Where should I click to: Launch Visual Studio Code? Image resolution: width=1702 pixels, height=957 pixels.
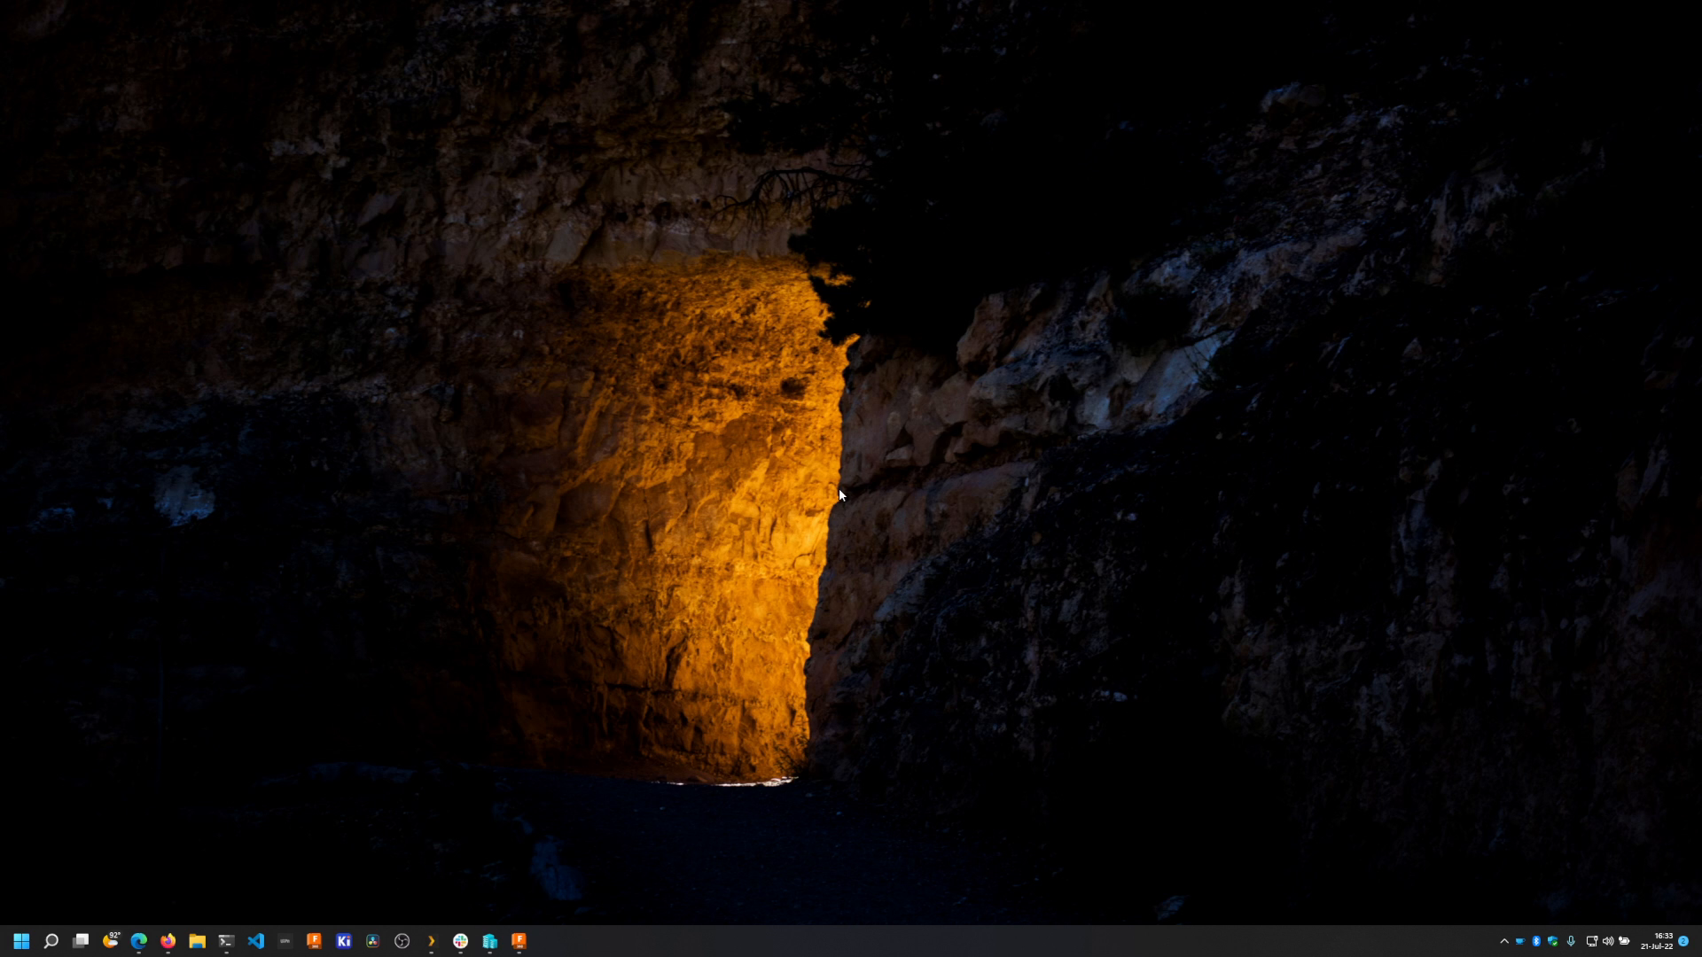(255, 941)
